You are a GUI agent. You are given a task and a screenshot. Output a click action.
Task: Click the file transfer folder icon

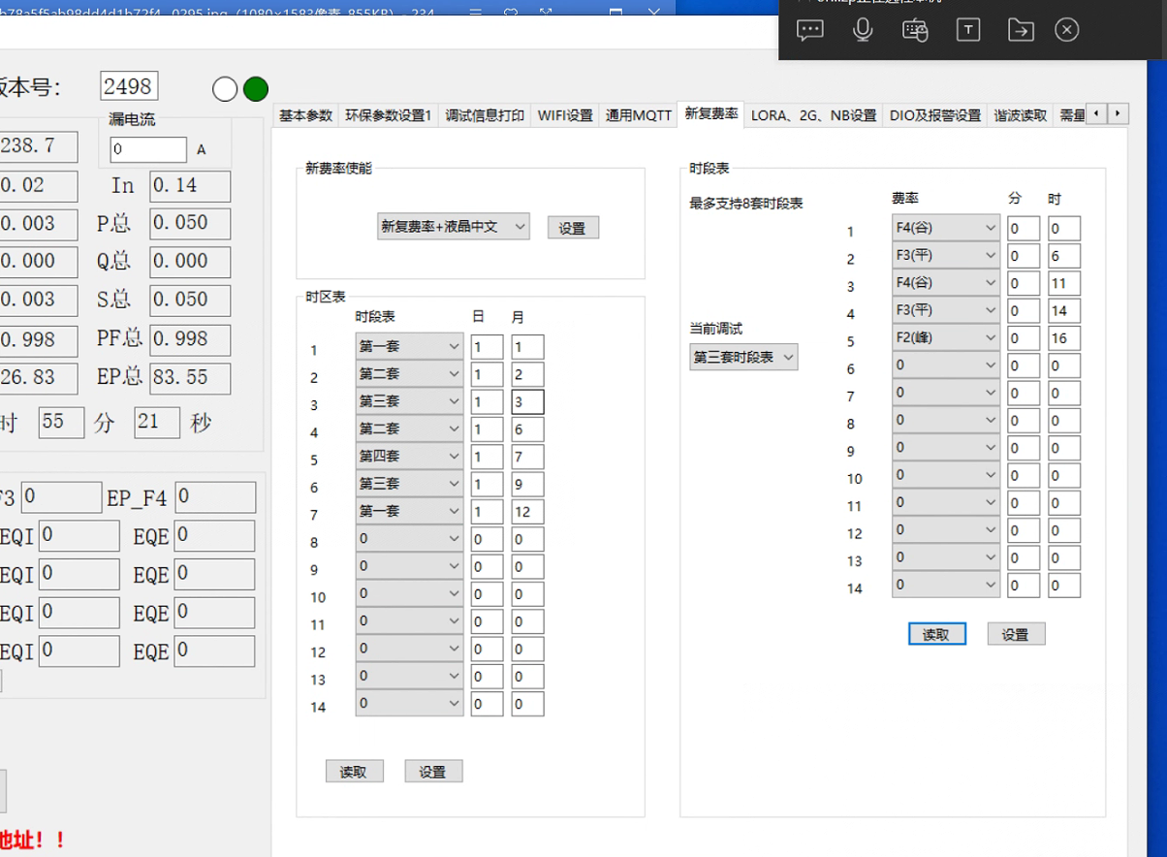(1020, 30)
